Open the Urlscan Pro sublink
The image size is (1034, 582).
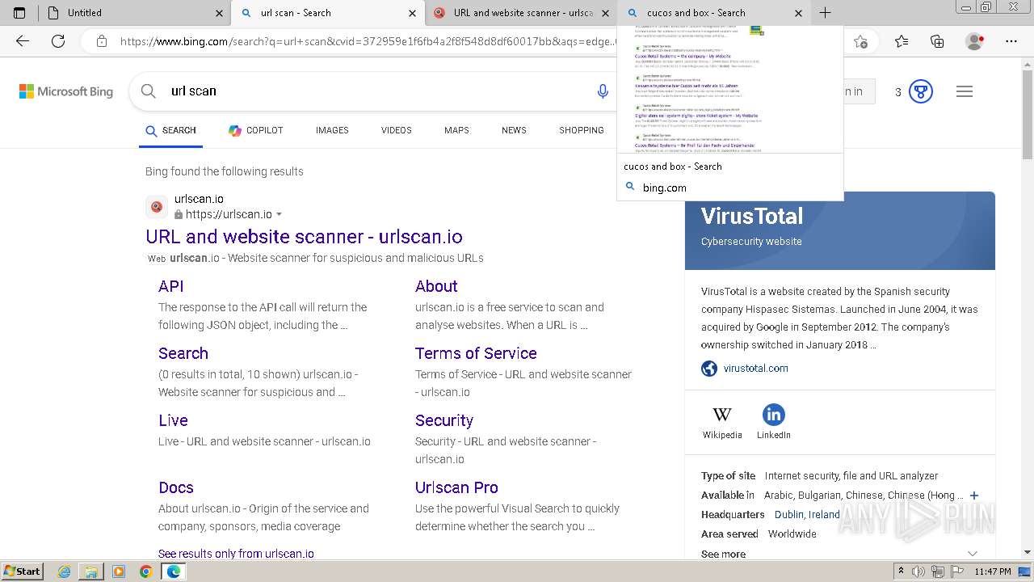(x=456, y=487)
